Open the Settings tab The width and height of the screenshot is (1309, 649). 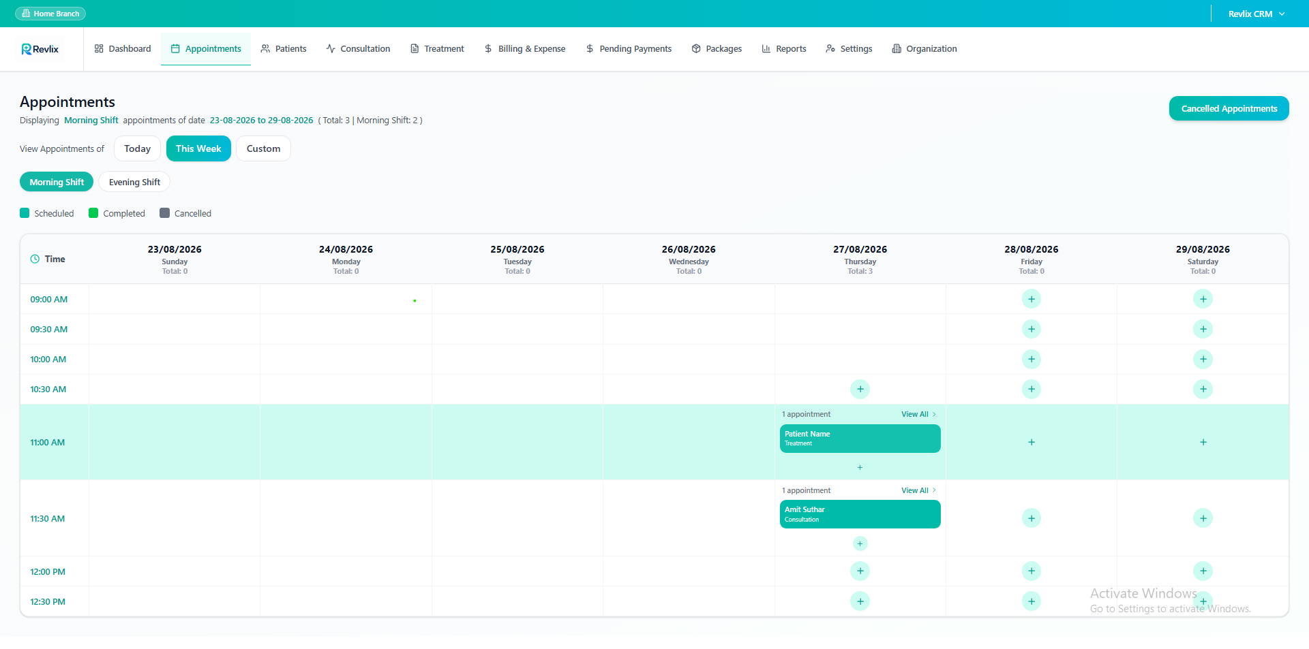(x=849, y=49)
